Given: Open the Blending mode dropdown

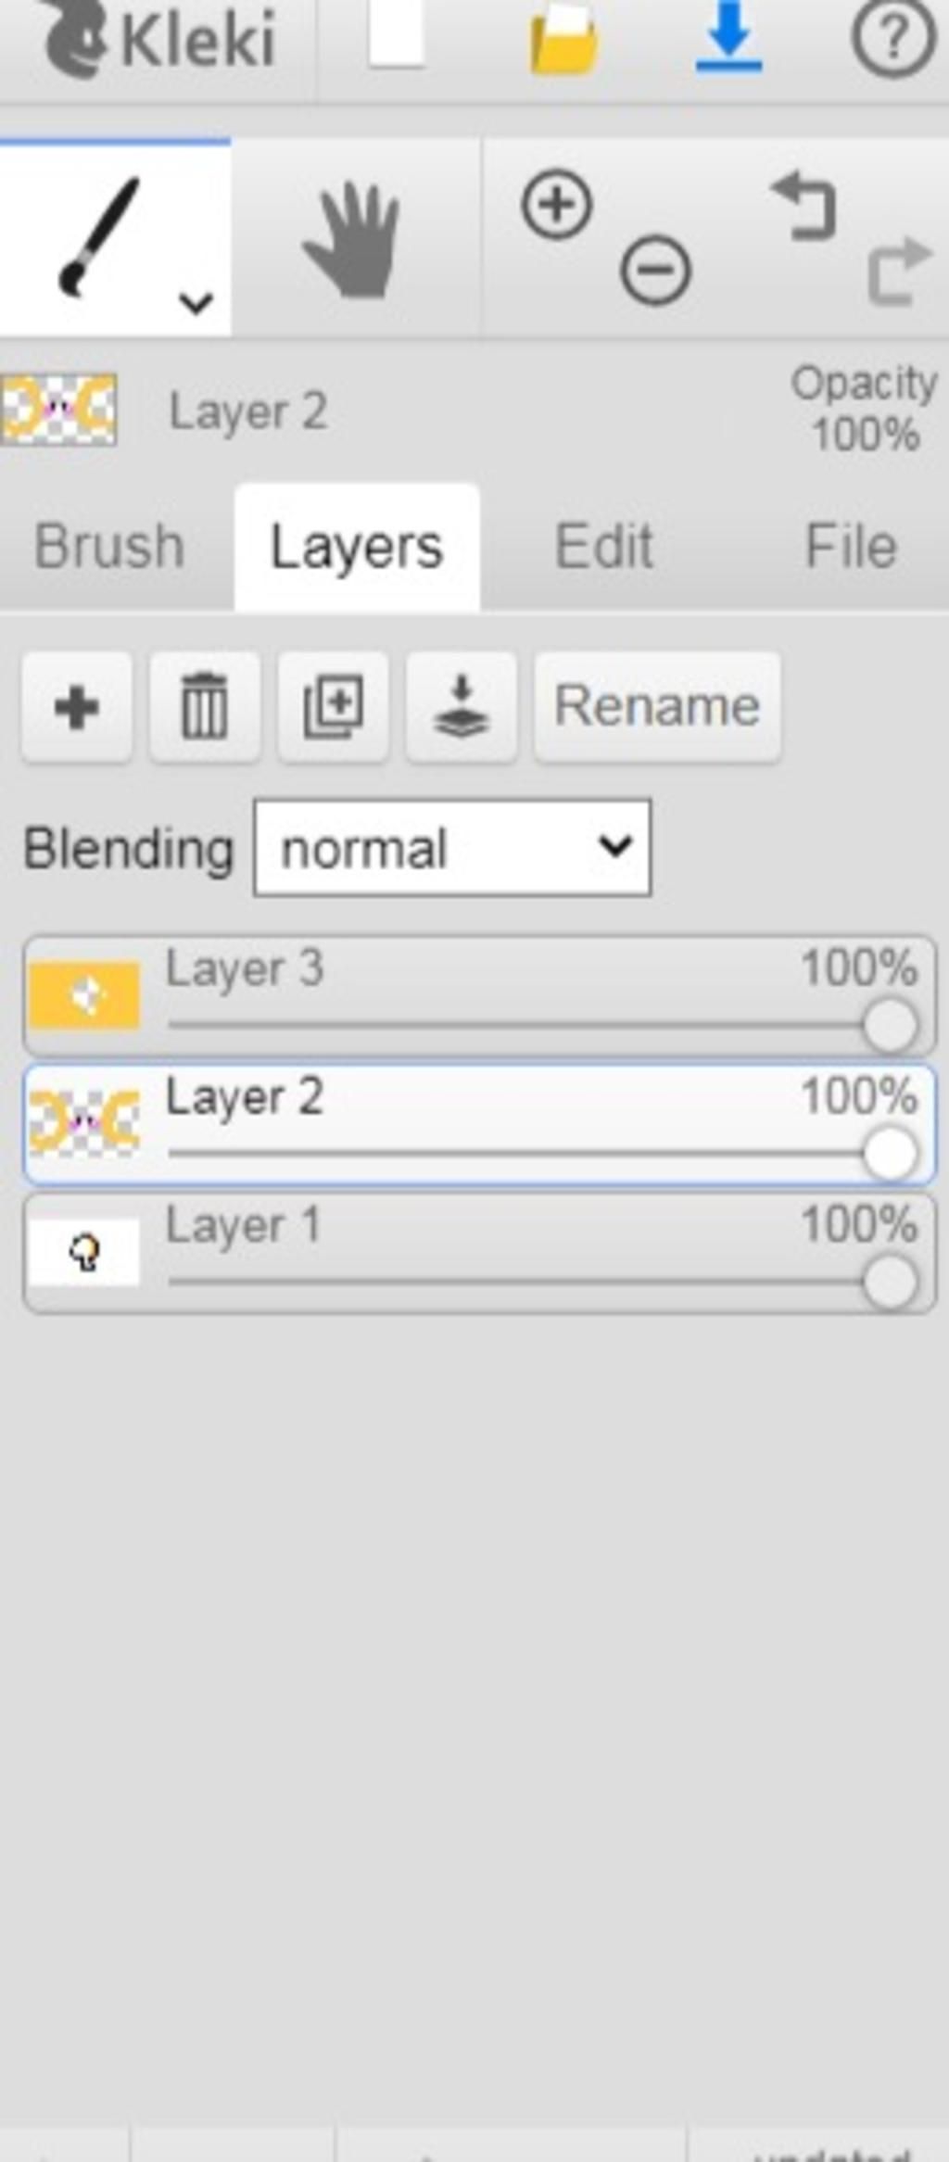Looking at the screenshot, I should (452, 848).
